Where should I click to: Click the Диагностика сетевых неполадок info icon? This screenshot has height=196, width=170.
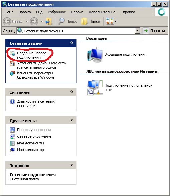point(12,102)
